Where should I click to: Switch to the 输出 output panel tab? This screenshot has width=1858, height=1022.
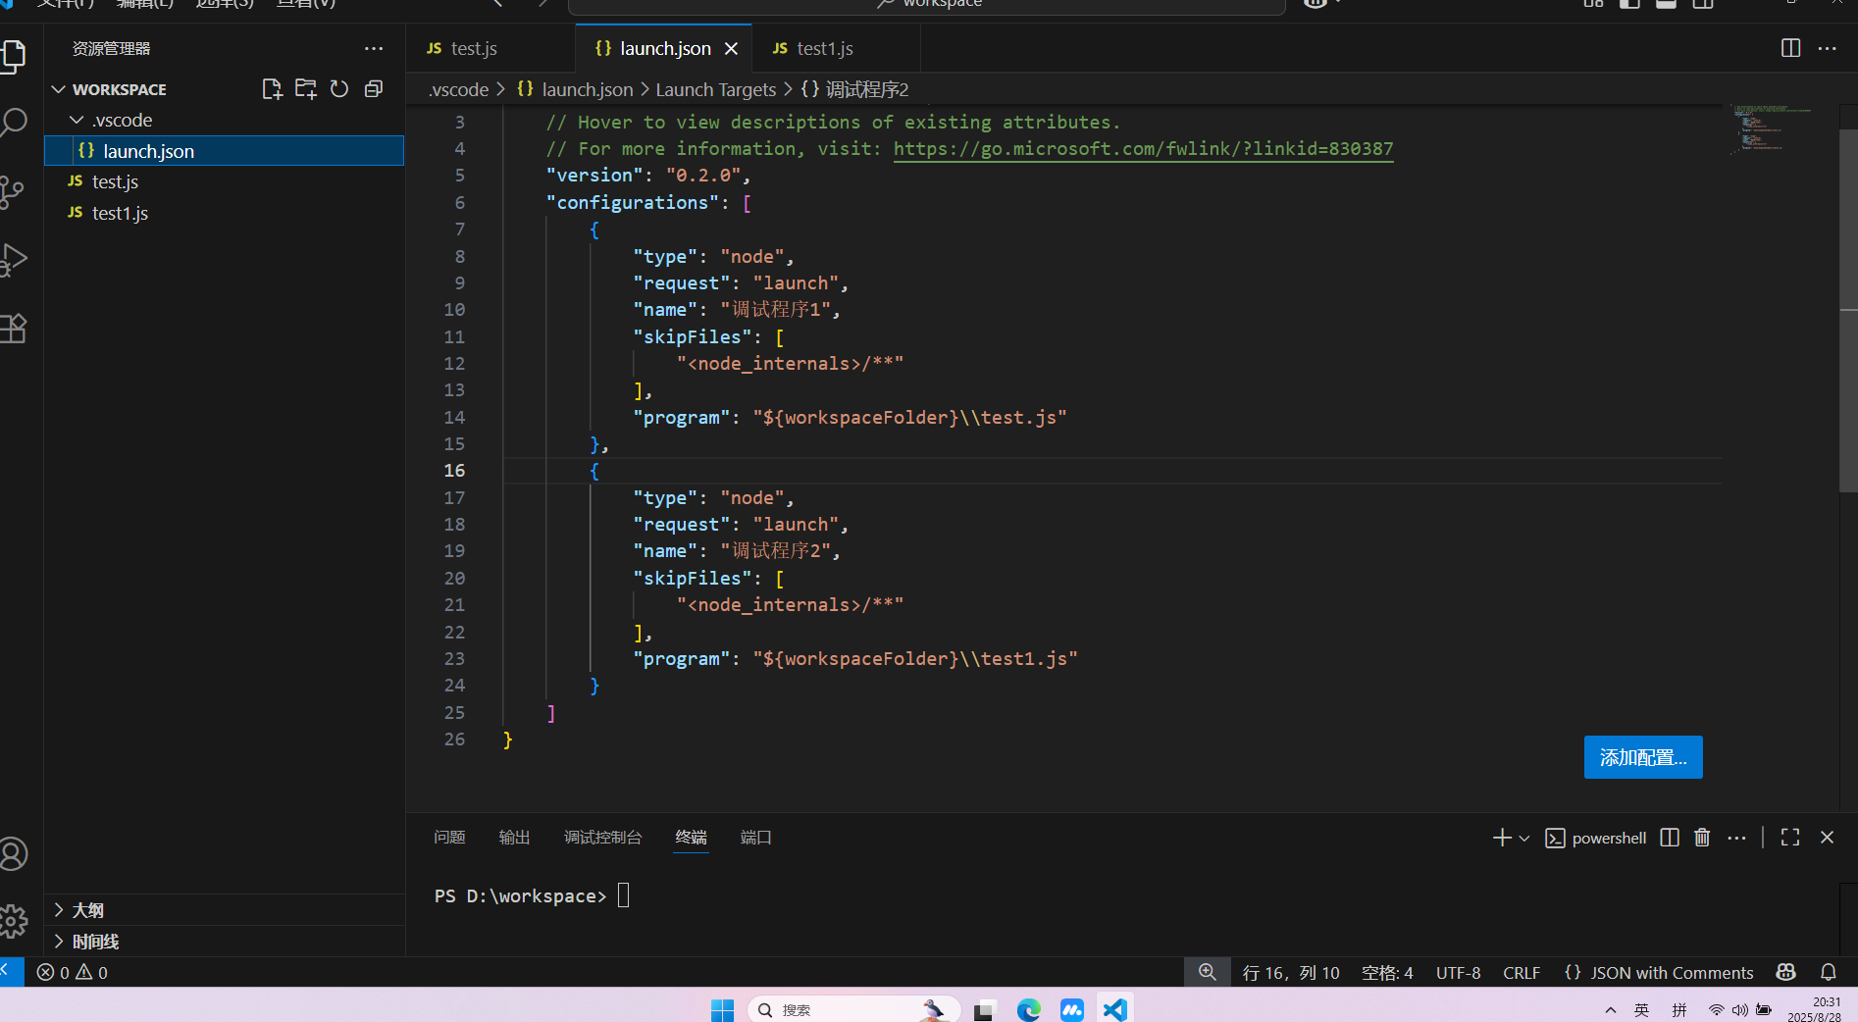[514, 838]
